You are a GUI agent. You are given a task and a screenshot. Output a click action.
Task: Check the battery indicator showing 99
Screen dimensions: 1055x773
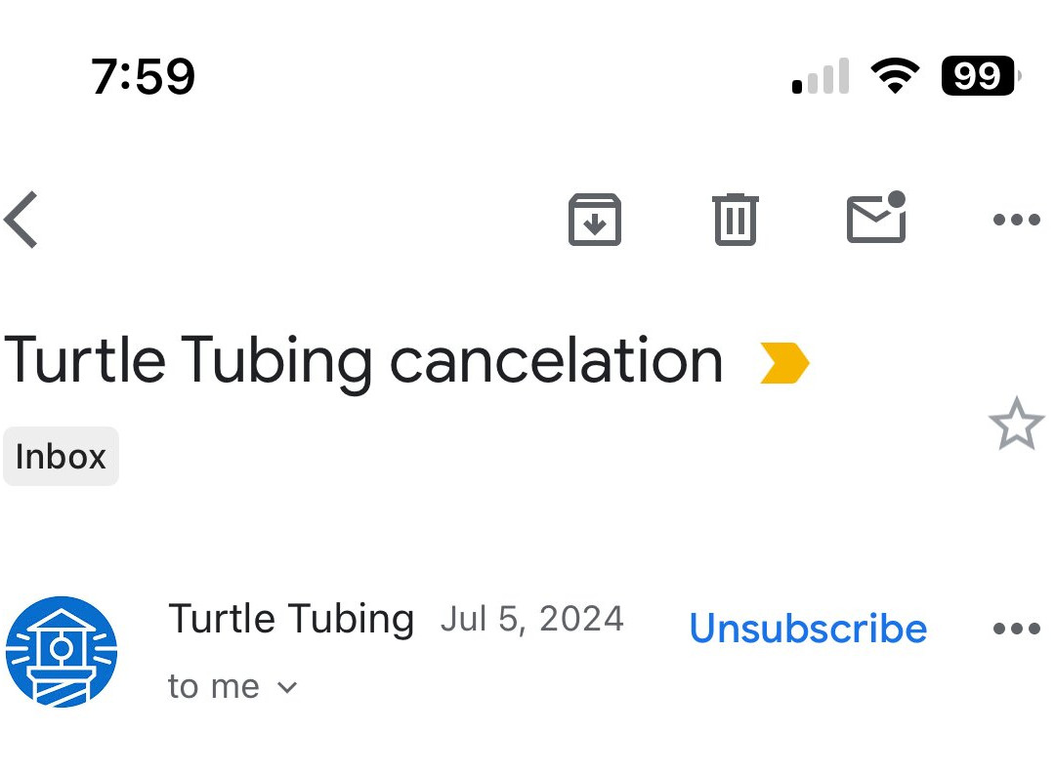tap(977, 75)
